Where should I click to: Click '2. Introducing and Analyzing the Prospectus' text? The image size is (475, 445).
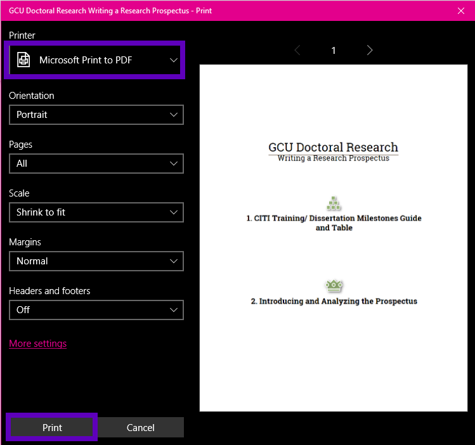pyautogui.click(x=334, y=301)
